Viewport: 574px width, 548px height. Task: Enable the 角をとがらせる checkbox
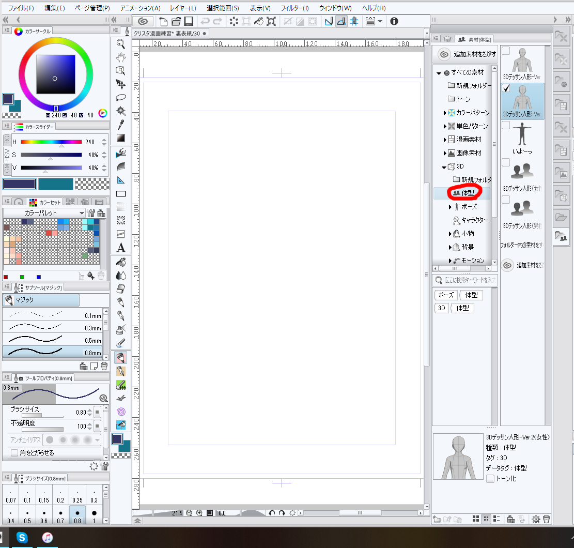[x=14, y=453]
